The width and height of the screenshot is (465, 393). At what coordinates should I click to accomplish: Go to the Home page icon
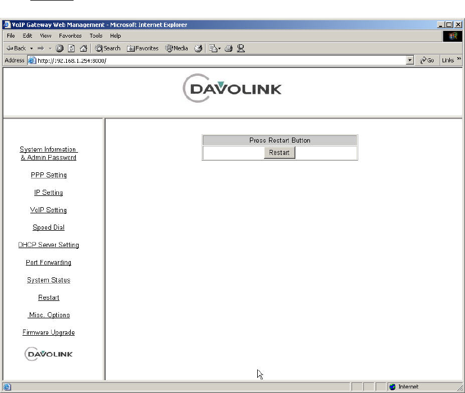pos(83,48)
